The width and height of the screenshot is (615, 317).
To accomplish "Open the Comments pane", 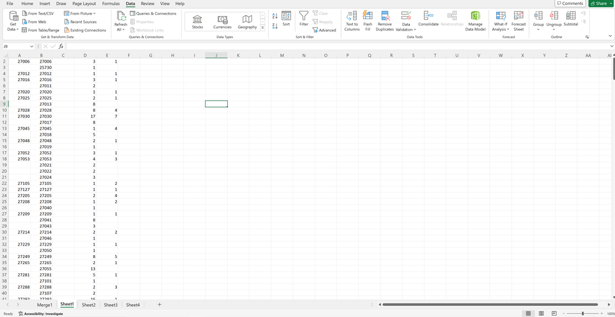I will click(570, 4).
